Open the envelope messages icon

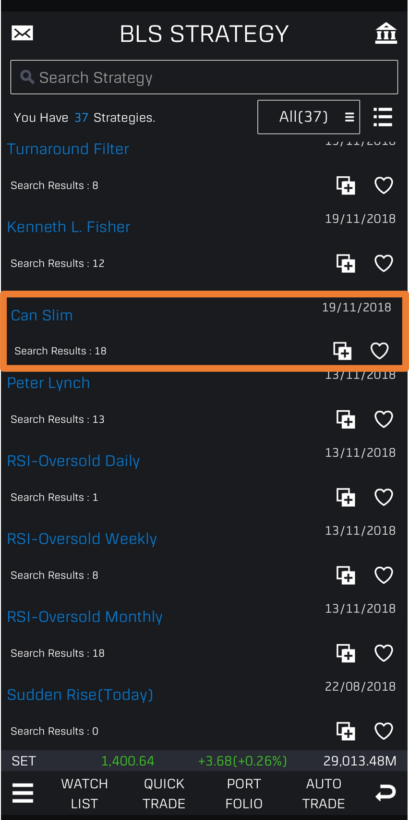tap(22, 33)
